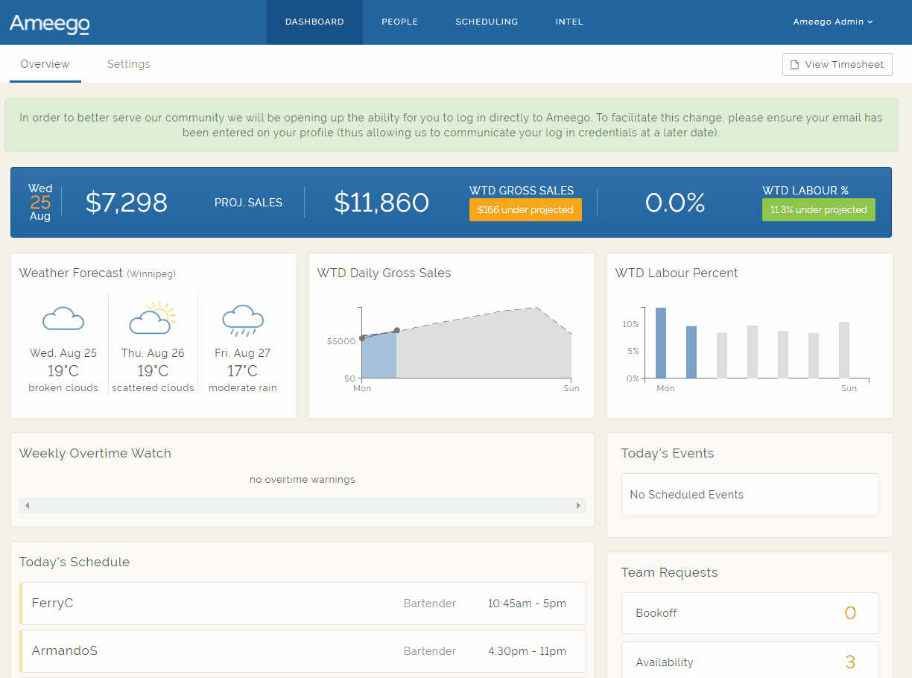The height and width of the screenshot is (678, 912).
Task: Click the View Timesheet button
Action: click(837, 65)
